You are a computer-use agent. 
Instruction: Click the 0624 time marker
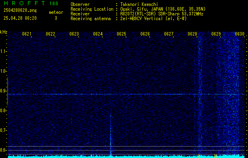[98, 34]
